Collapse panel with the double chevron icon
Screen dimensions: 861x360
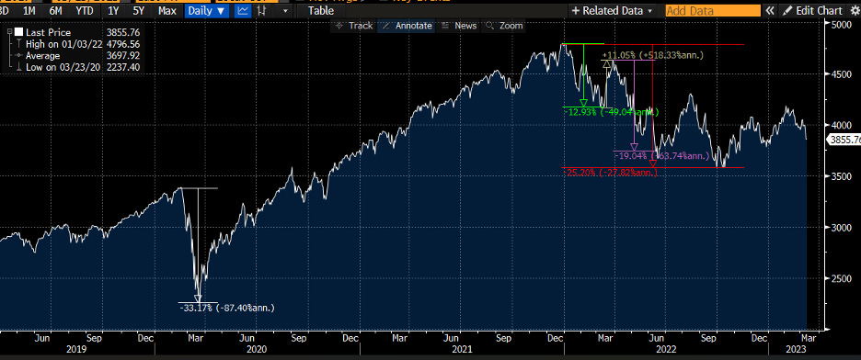pyautogui.click(x=770, y=10)
